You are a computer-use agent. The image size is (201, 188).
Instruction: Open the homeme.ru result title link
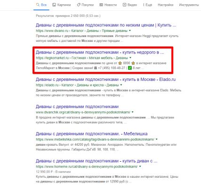(96, 161)
